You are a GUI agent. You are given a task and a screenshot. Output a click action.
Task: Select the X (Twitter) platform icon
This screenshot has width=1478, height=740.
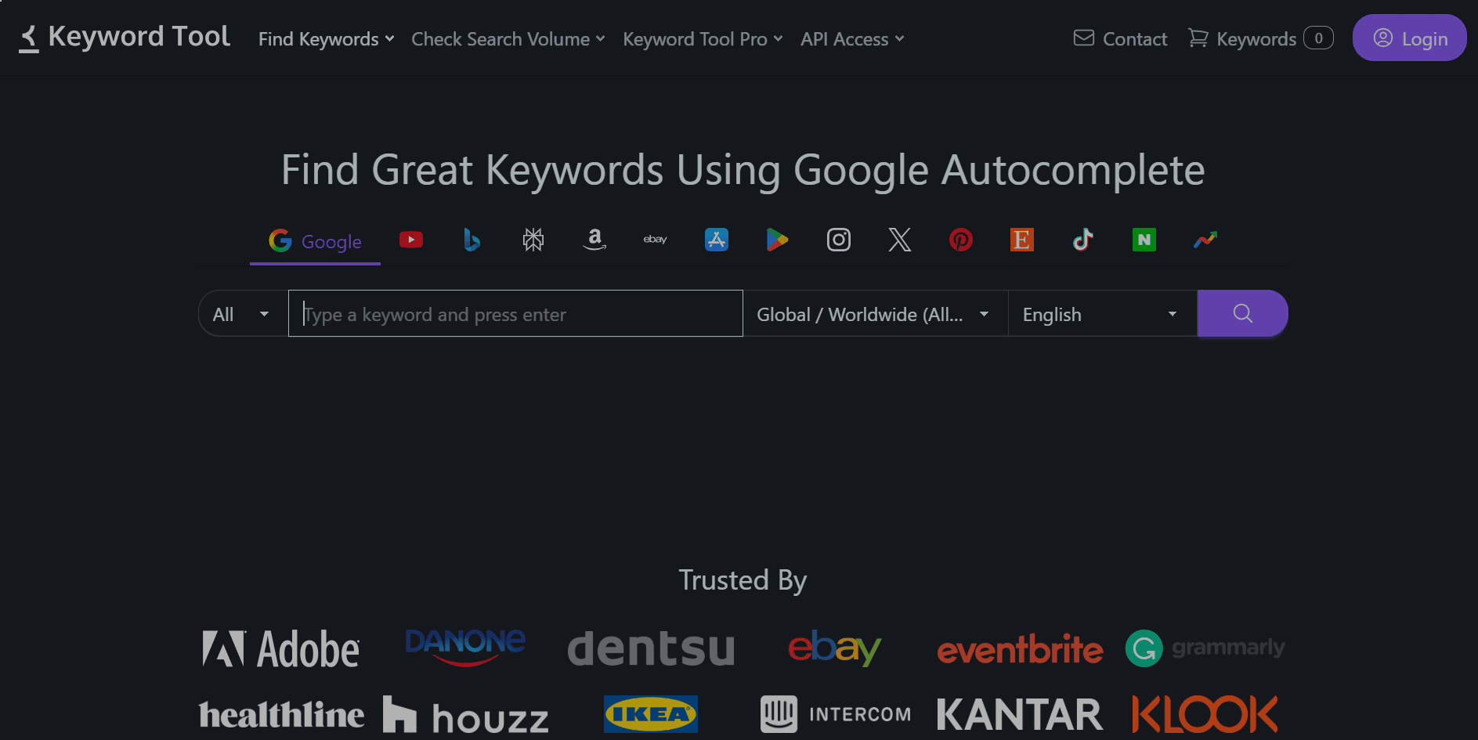coord(899,240)
